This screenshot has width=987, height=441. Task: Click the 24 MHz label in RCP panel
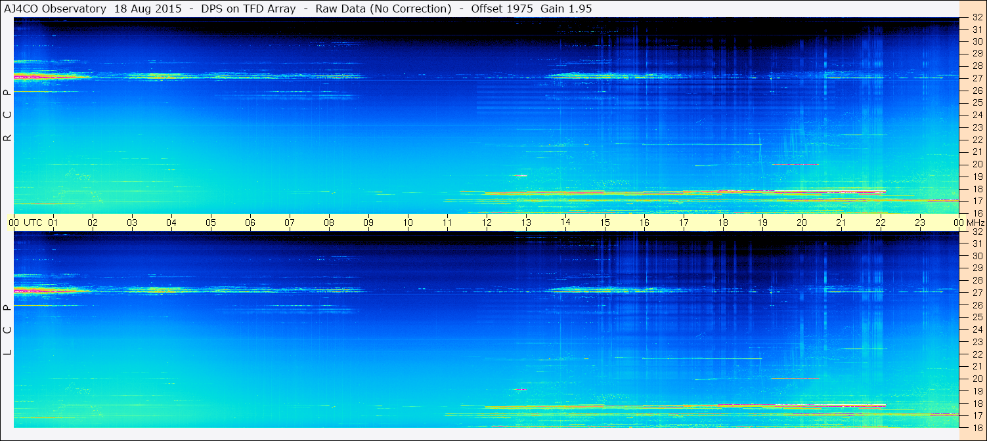(x=977, y=115)
